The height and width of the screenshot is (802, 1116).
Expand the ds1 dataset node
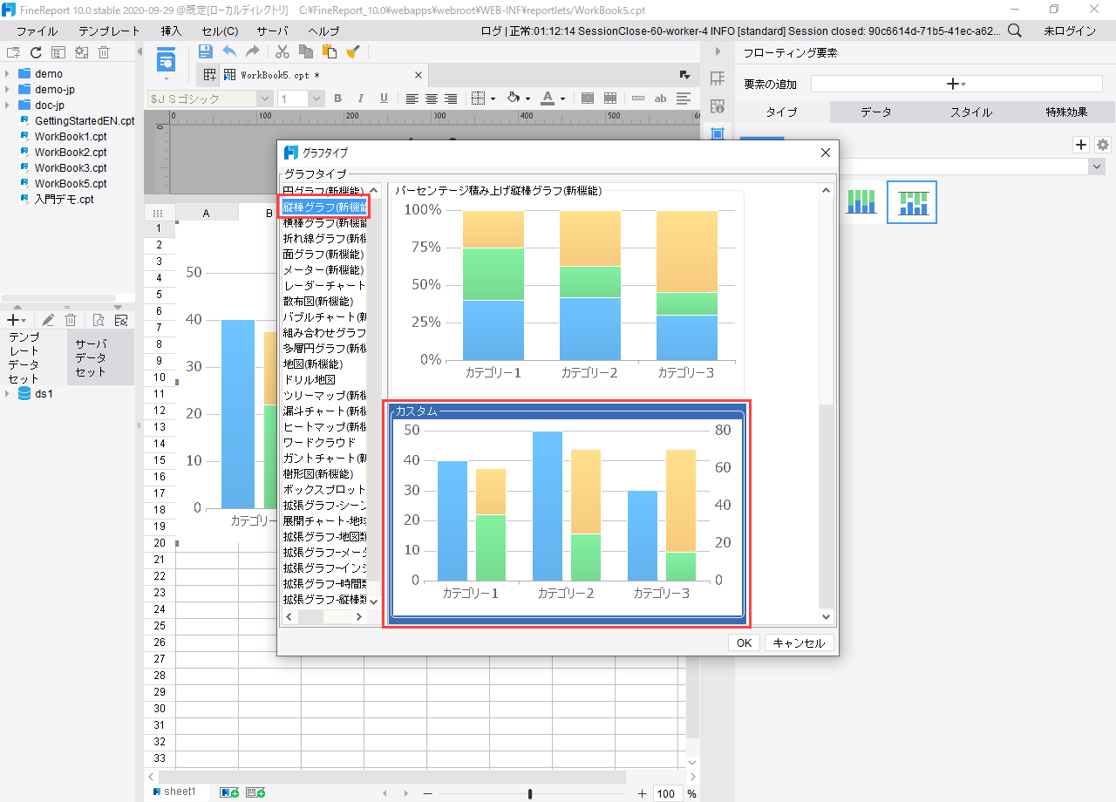pos(8,394)
